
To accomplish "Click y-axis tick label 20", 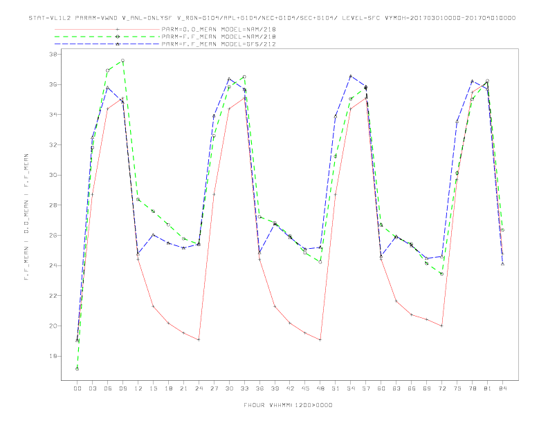I will point(53,326).
